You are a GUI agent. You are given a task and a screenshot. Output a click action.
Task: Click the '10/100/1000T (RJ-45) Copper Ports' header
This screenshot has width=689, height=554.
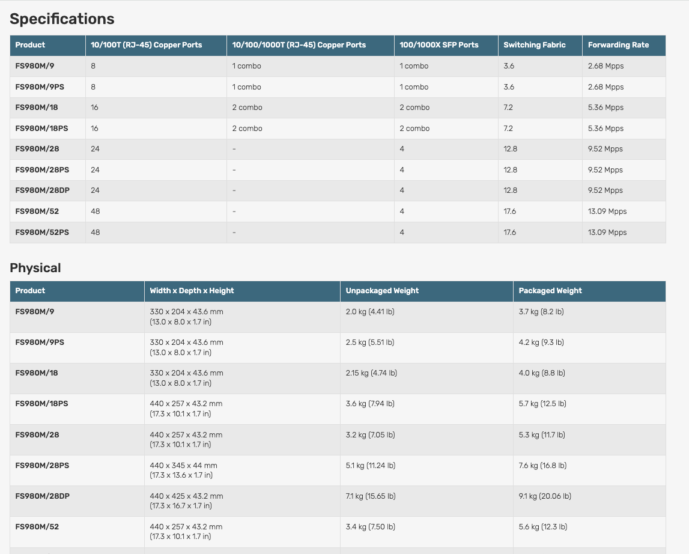click(299, 45)
